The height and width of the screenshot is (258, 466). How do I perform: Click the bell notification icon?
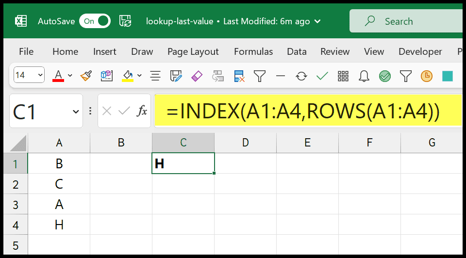pos(364,76)
